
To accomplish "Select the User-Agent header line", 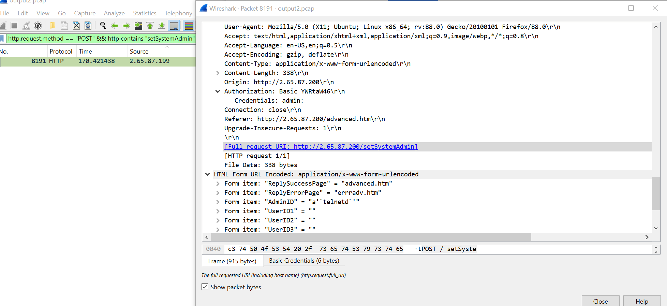I will (392, 27).
